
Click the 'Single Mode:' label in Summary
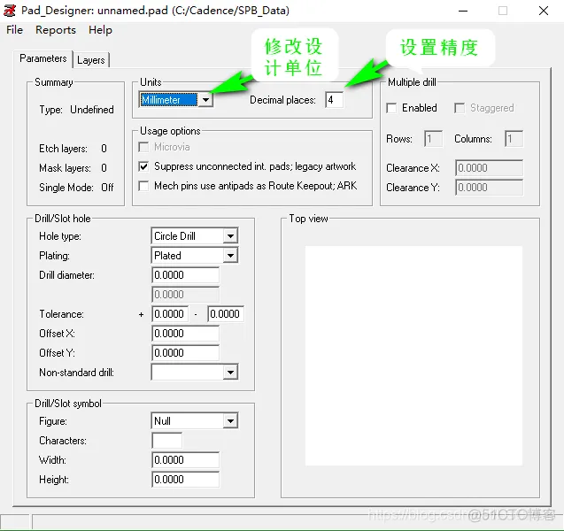(66, 188)
